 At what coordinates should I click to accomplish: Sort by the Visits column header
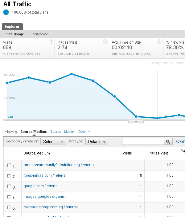tap(127, 153)
